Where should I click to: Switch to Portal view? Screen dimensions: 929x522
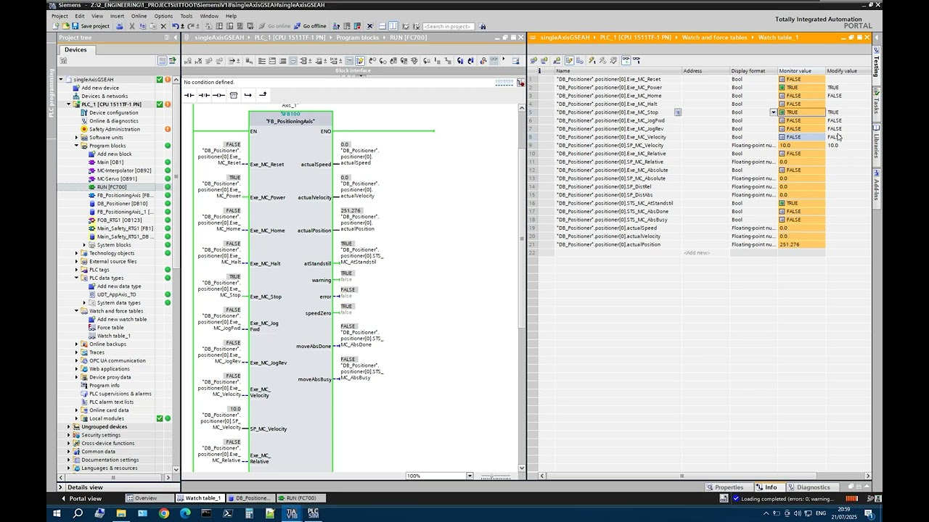[81, 498]
